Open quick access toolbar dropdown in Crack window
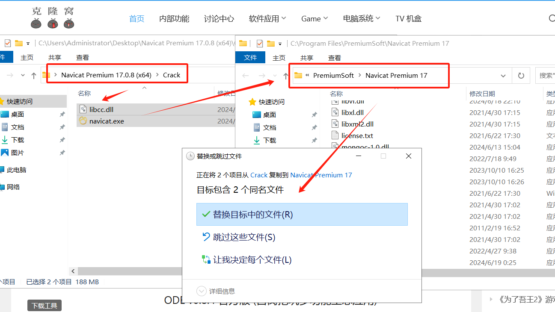Screen dimensions: 555x312 tap(28, 44)
